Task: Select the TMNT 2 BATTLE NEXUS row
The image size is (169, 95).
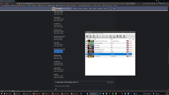Action: 110,52
